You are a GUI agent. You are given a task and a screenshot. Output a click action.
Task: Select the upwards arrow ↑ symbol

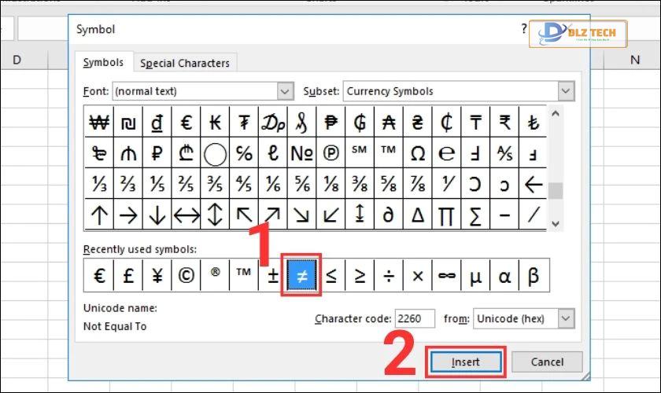click(99, 215)
